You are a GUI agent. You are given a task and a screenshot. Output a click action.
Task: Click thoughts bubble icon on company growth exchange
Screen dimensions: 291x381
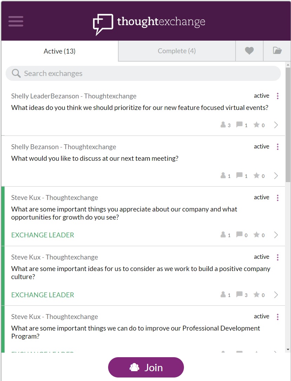[x=239, y=235]
